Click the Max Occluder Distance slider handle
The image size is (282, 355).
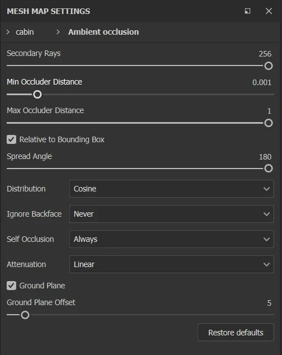(269, 123)
